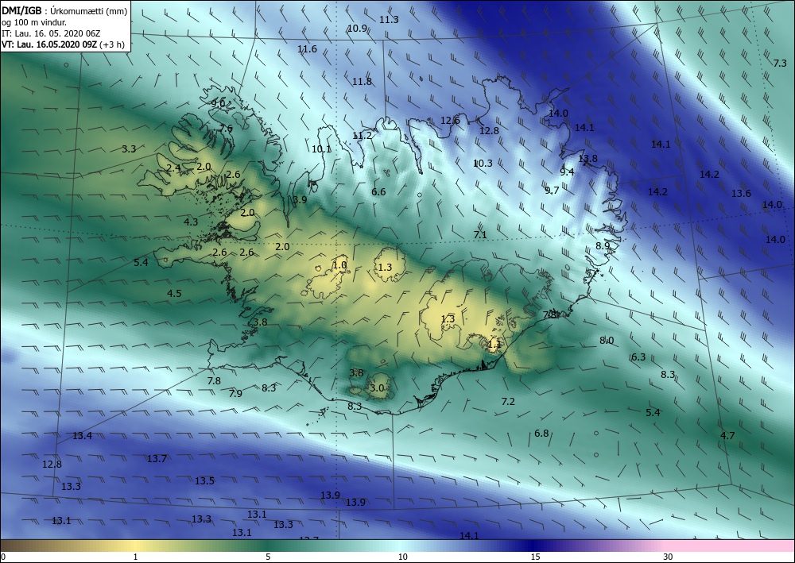Click the map value '1.0' over the glacier
This screenshot has width=795, height=563.
[x=339, y=264]
